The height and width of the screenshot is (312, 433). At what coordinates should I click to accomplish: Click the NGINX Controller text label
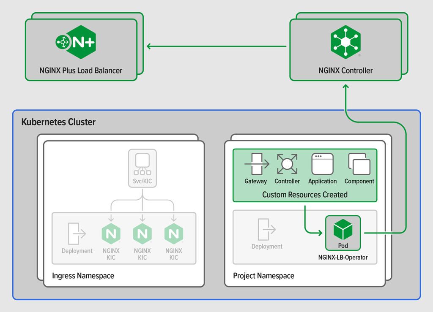[345, 71]
